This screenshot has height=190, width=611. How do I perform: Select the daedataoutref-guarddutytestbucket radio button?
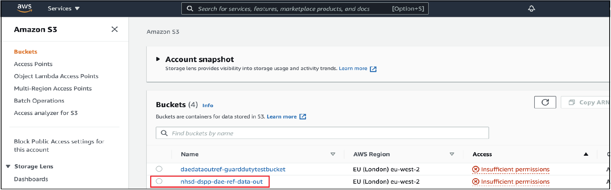159,169
